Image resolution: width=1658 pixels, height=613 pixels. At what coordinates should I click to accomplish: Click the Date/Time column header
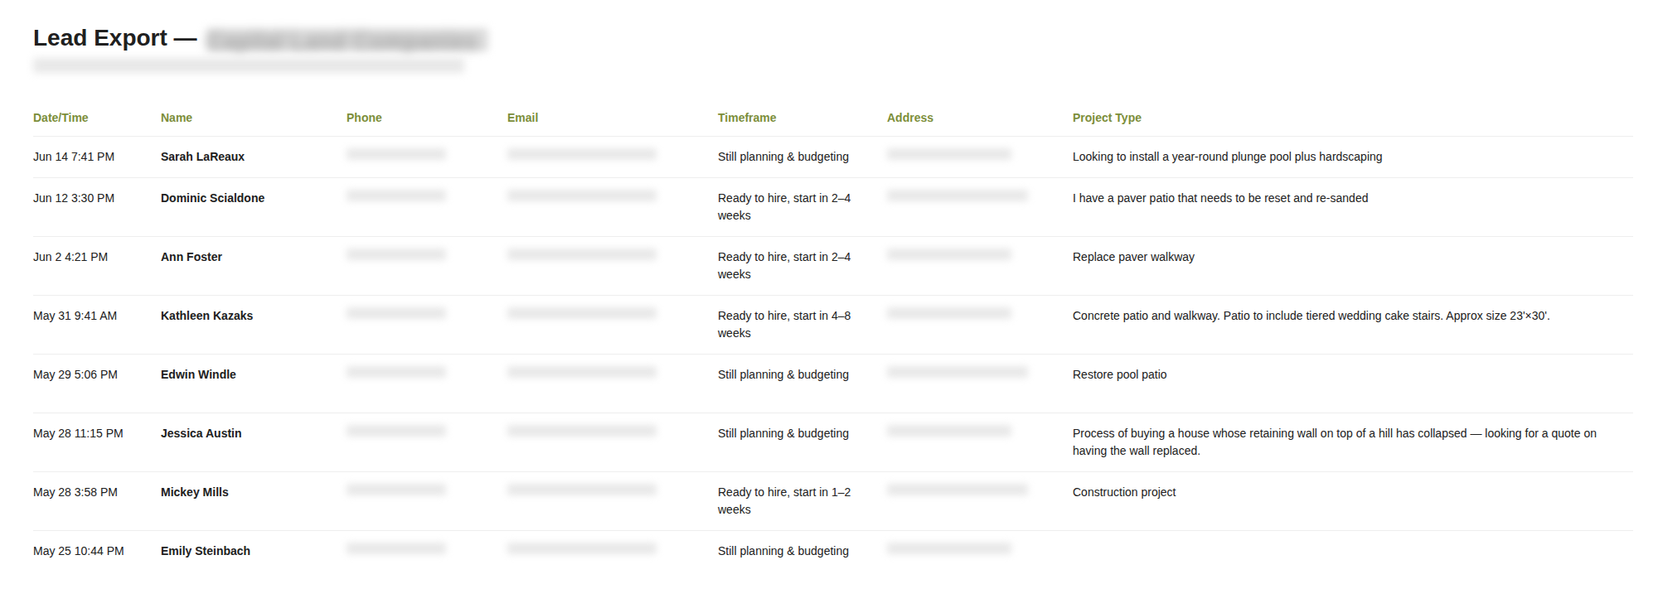click(61, 118)
